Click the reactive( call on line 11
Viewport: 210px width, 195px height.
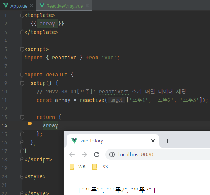[x=94, y=100]
